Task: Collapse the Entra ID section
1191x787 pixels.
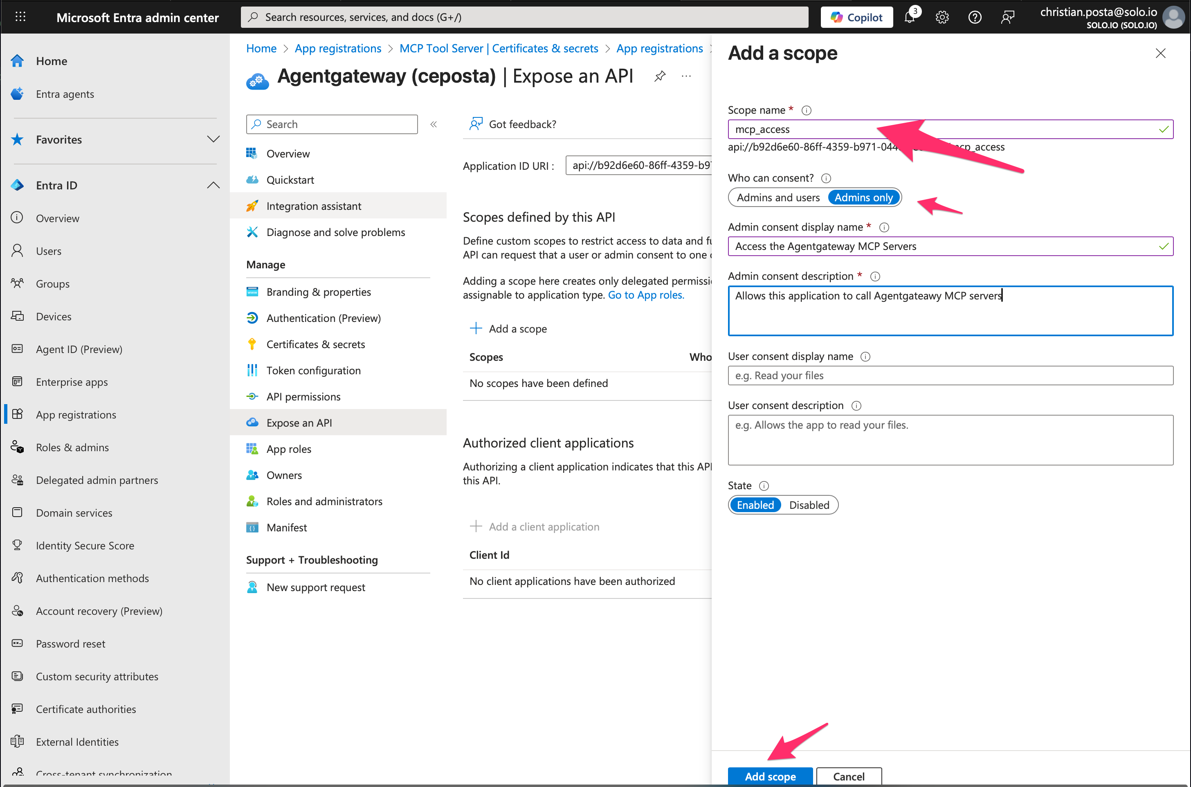Action: coord(213,185)
